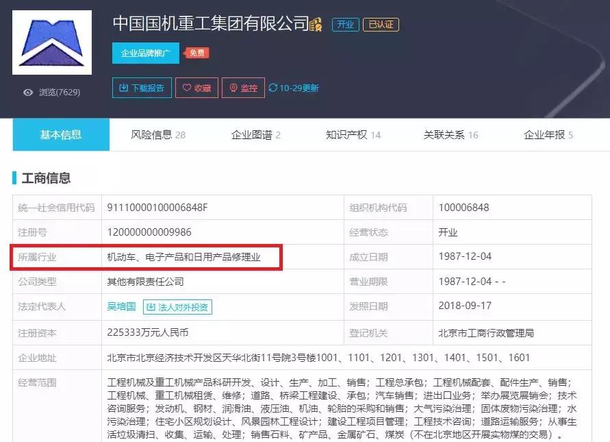This screenshot has height=442, width=610.
Task: Click the company logo thumbnail
Action: click(51, 42)
